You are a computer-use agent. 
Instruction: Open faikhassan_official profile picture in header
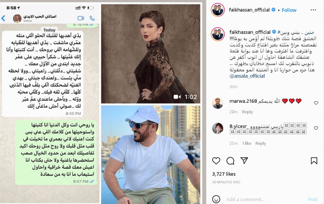pyautogui.click(x=217, y=10)
